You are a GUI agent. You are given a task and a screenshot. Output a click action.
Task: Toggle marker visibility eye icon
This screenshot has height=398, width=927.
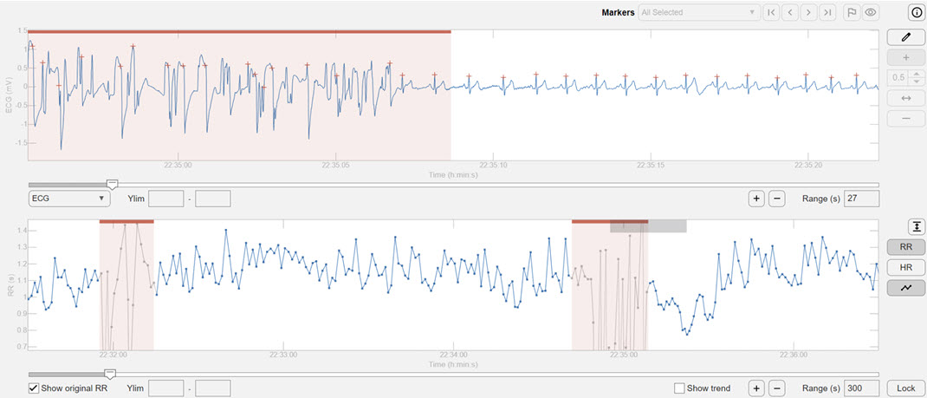tap(870, 12)
